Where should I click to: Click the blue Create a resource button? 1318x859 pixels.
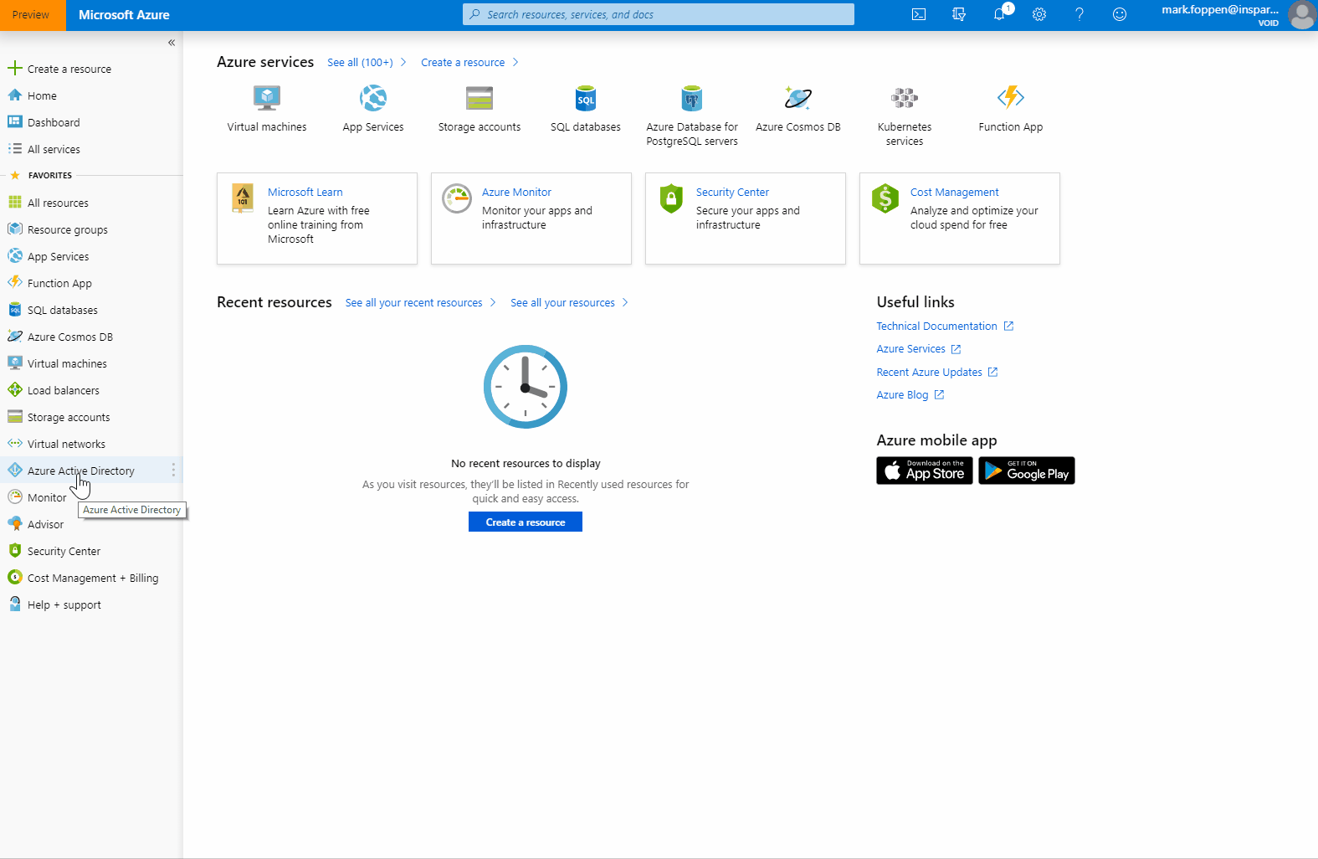[x=526, y=522]
